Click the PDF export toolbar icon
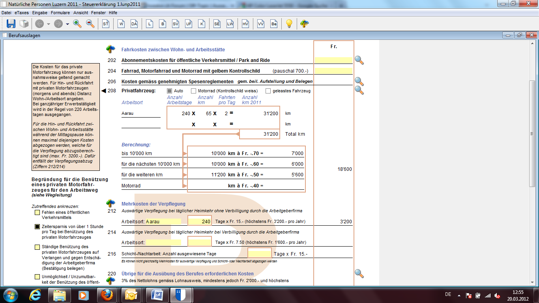This screenshot has height=303, width=539. click(x=304, y=24)
